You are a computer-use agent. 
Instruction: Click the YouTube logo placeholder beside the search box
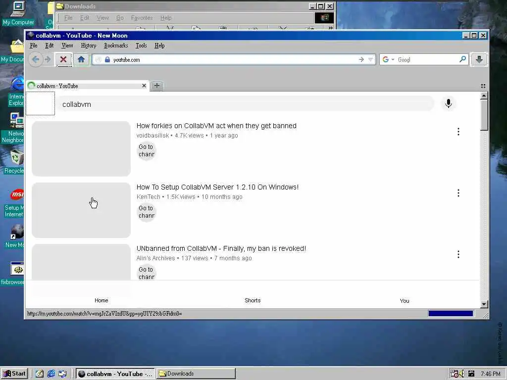[x=41, y=103]
